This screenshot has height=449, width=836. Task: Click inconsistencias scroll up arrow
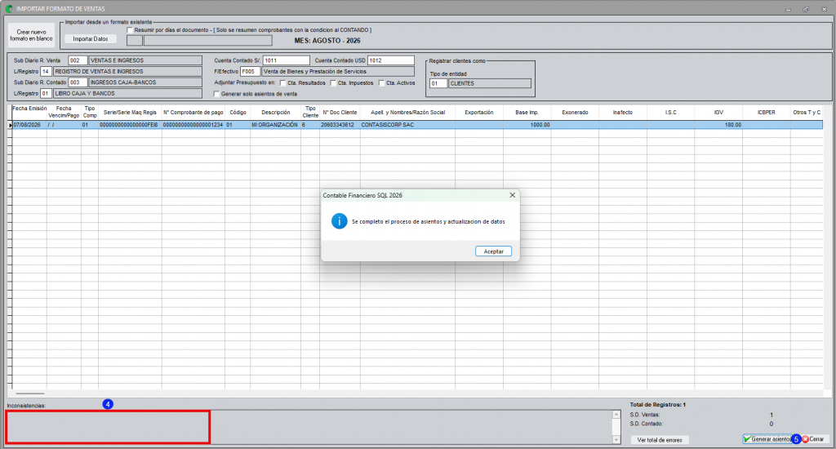616,415
